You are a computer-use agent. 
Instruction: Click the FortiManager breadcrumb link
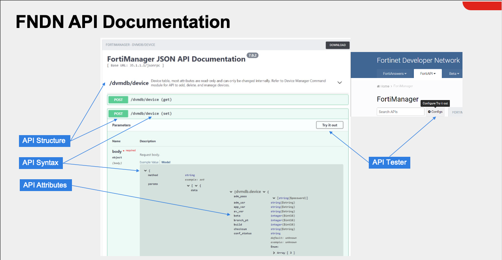click(x=403, y=86)
